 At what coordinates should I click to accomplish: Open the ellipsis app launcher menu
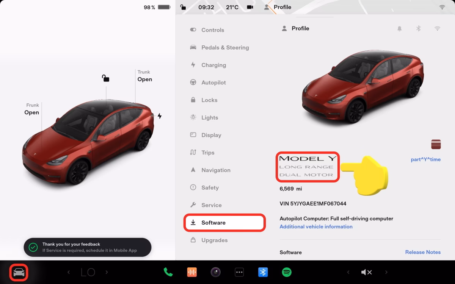pos(239,272)
